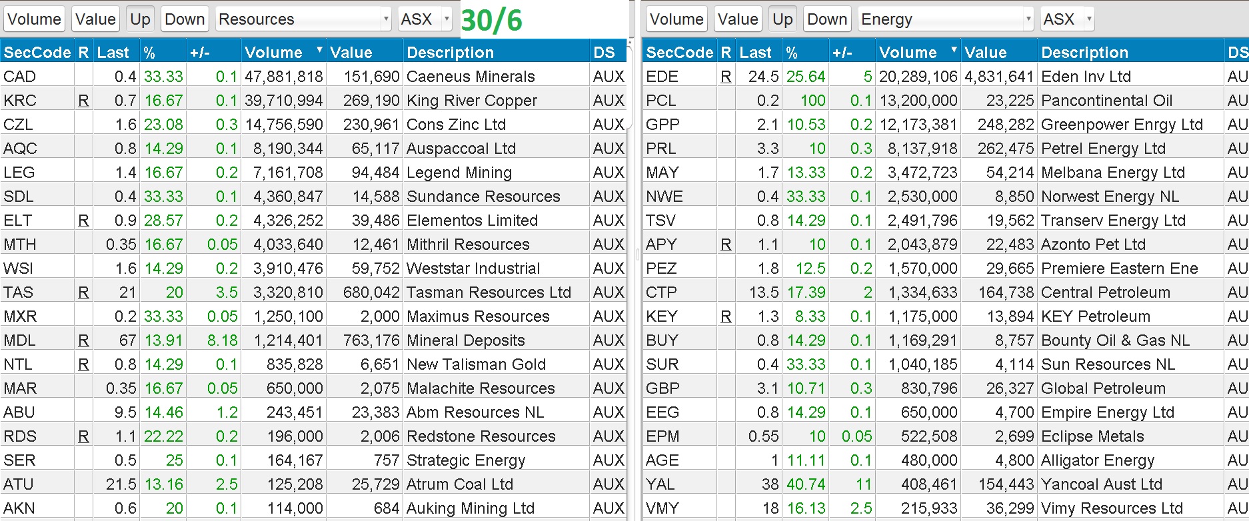Select CAD security code
1249x521 pixels.
tap(20, 77)
